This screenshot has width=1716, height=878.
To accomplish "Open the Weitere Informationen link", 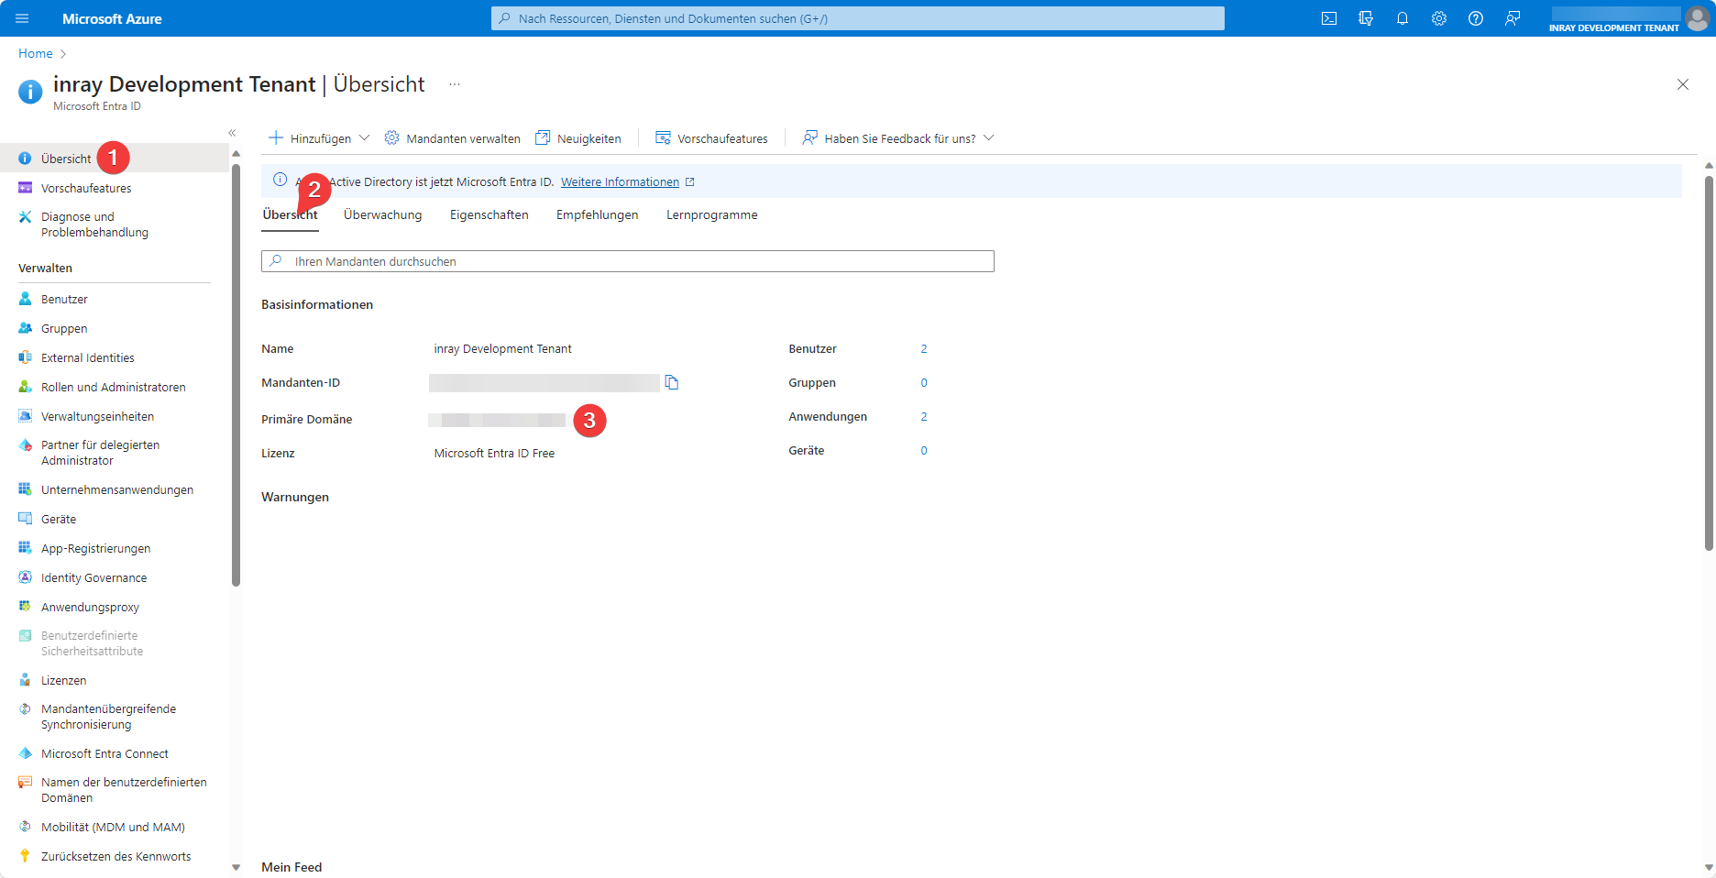I will pos(620,182).
